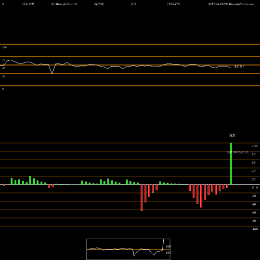
Task: Click the RSI axis label 50
Action: [x=4, y=68]
